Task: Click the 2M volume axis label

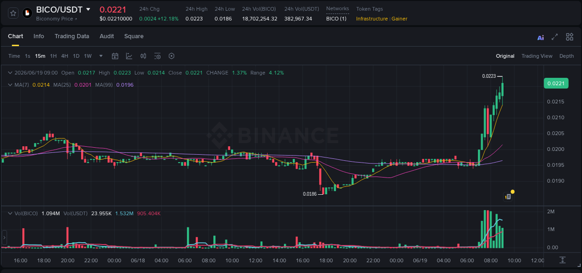Action: point(551,212)
